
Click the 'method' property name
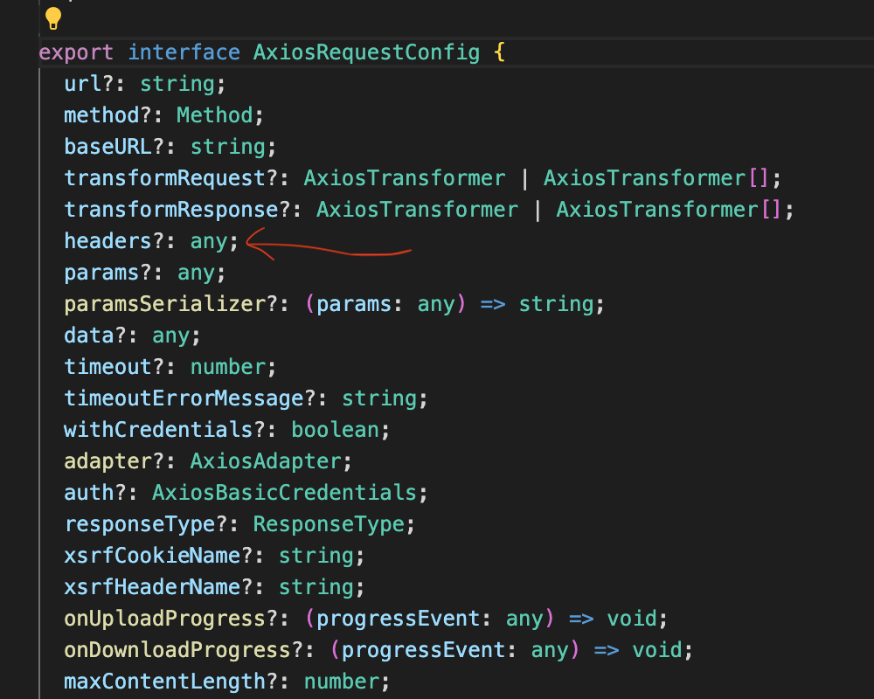(101, 115)
